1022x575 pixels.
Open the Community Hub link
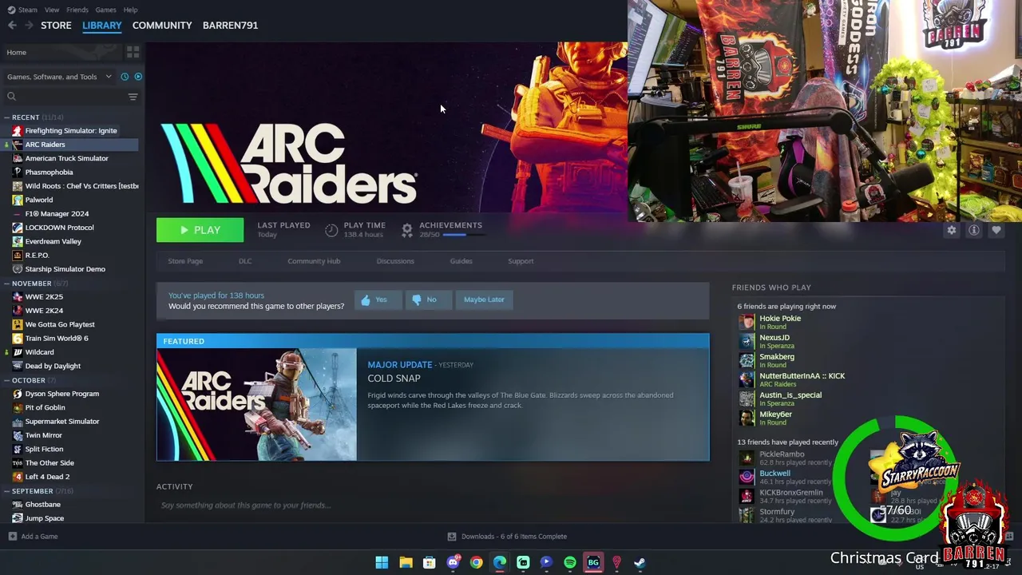point(314,261)
